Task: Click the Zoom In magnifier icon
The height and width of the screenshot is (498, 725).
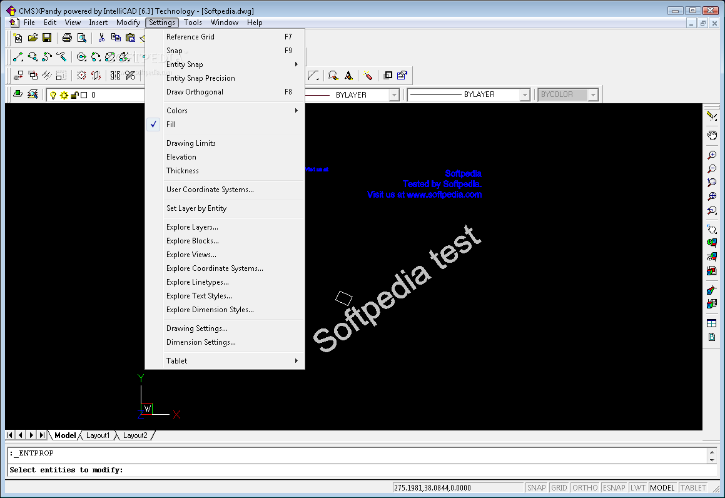Action: pos(712,155)
